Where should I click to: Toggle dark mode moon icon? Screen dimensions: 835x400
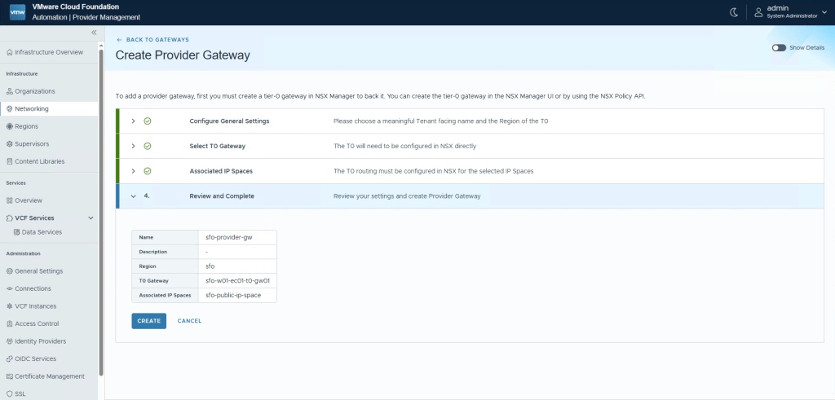[734, 12]
